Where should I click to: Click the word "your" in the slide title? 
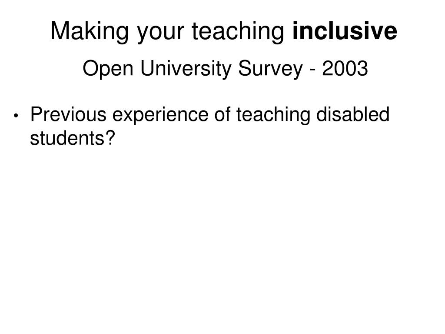(x=160, y=33)
